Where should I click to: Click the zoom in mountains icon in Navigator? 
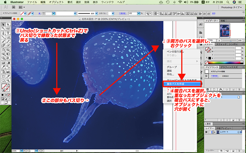click(239, 40)
